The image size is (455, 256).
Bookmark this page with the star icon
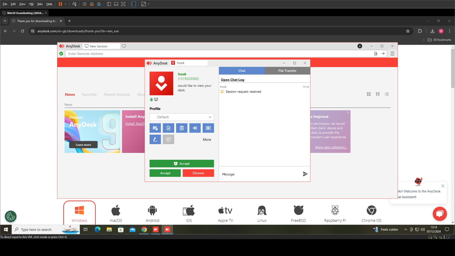pyautogui.click(x=408, y=31)
